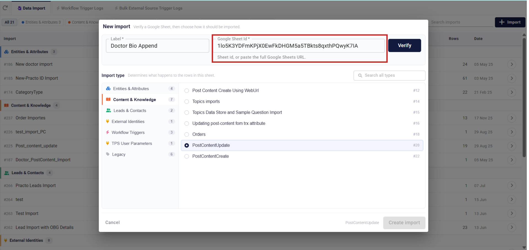Open the New-Practo ID Import row arrow
Screen dimensions: 529x250
(x=512, y=78)
